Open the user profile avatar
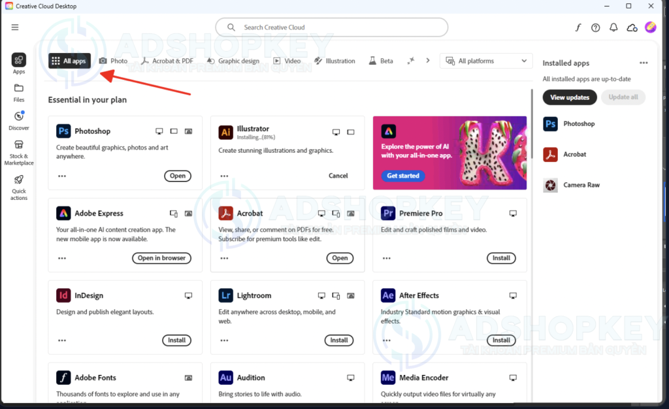This screenshot has width=669, height=409. tap(650, 27)
